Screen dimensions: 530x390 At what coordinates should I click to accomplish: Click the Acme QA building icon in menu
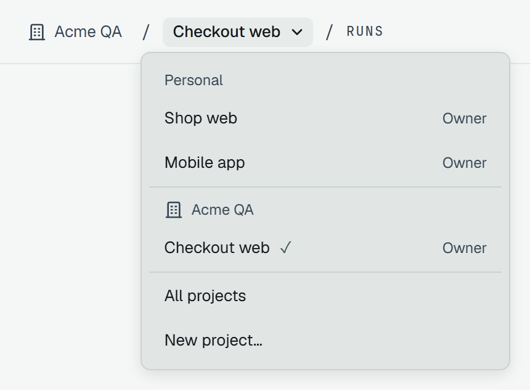tap(174, 210)
